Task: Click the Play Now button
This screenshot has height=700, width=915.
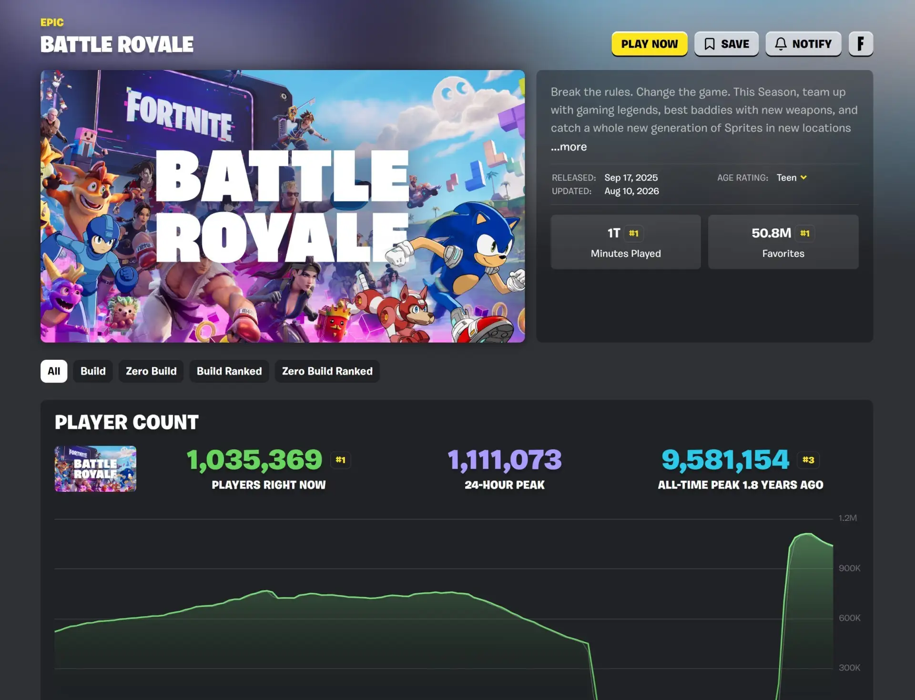Action: click(649, 44)
